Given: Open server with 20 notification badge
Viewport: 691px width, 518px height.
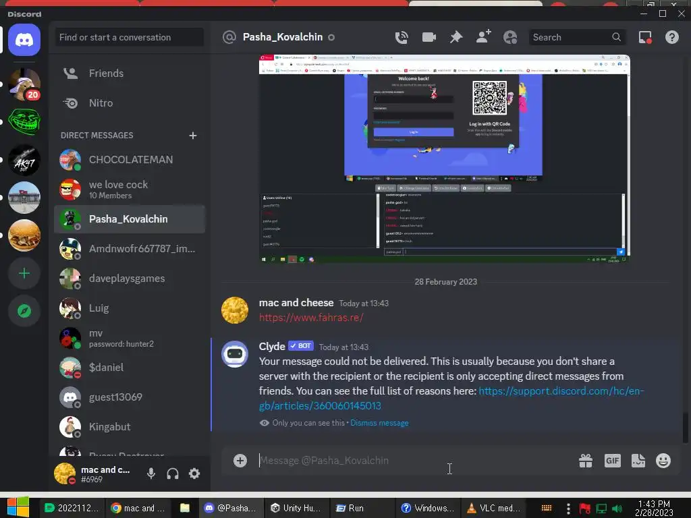Looking at the screenshot, I should [x=24, y=84].
